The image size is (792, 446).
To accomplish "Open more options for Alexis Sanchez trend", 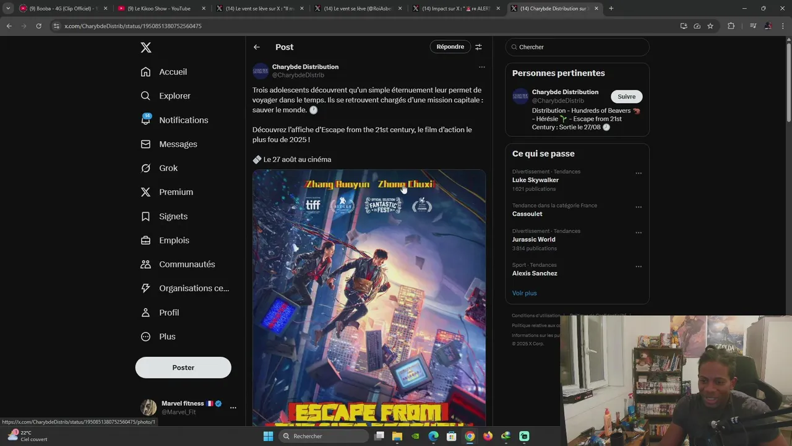I will click(x=639, y=267).
